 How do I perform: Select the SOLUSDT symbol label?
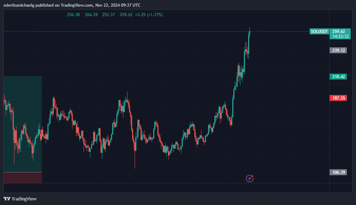coord(319,32)
